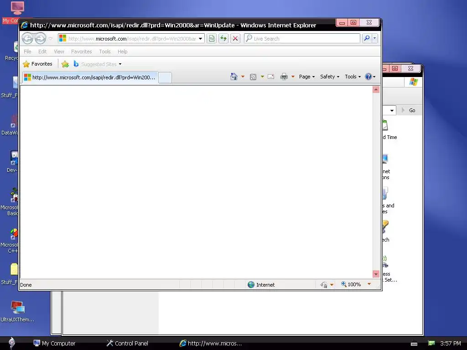Toggle the Compatibility View icon
This screenshot has height=350, width=467.
[x=212, y=38]
